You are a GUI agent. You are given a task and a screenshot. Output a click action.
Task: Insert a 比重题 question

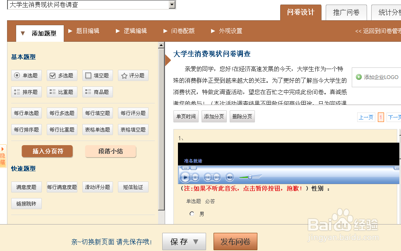62,92
